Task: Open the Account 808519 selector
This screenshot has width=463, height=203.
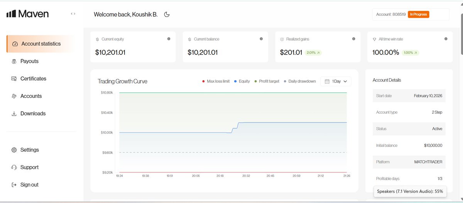Action: click(411, 14)
